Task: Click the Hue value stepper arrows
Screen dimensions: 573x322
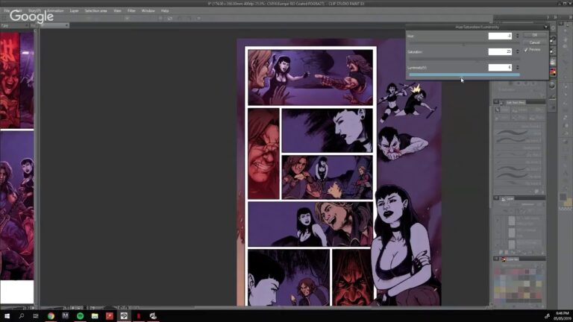Action: tap(518, 36)
